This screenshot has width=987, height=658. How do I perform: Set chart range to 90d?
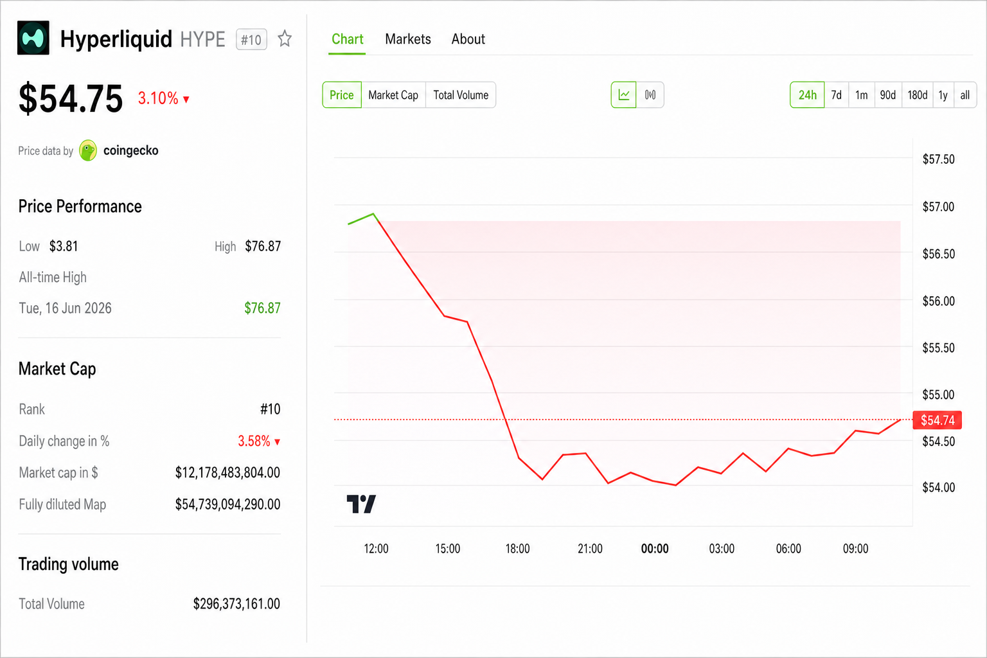(x=888, y=95)
